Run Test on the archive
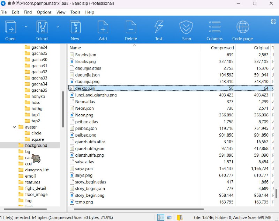The width and height of the screenshot is (279, 221). click(159, 27)
